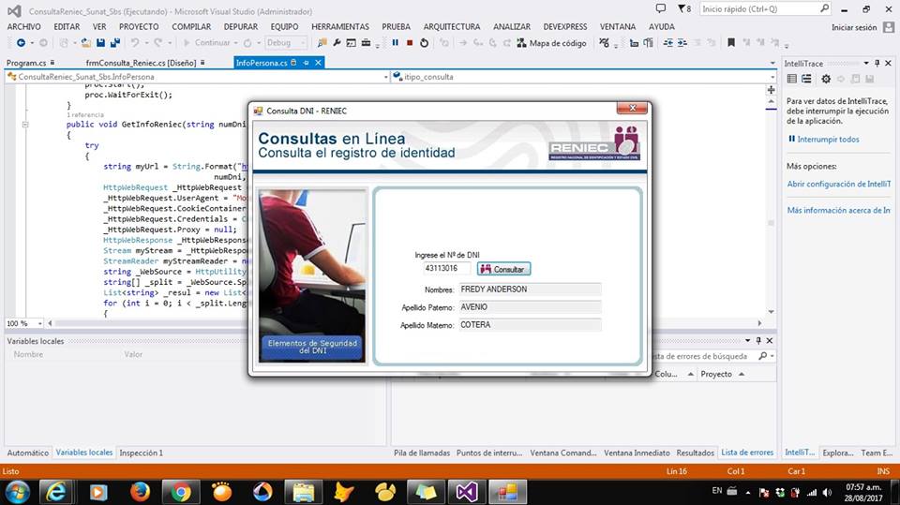The width and height of the screenshot is (900, 505).
Task: Open the Debug configuration dropdown
Action: tap(303, 43)
